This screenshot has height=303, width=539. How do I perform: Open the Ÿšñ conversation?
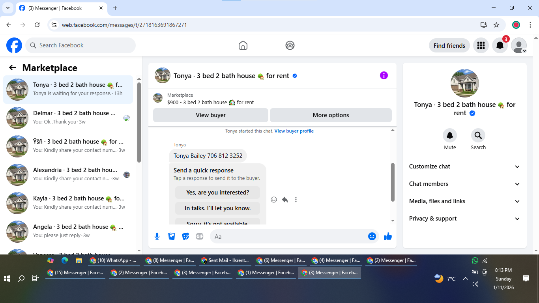click(68, 146)
